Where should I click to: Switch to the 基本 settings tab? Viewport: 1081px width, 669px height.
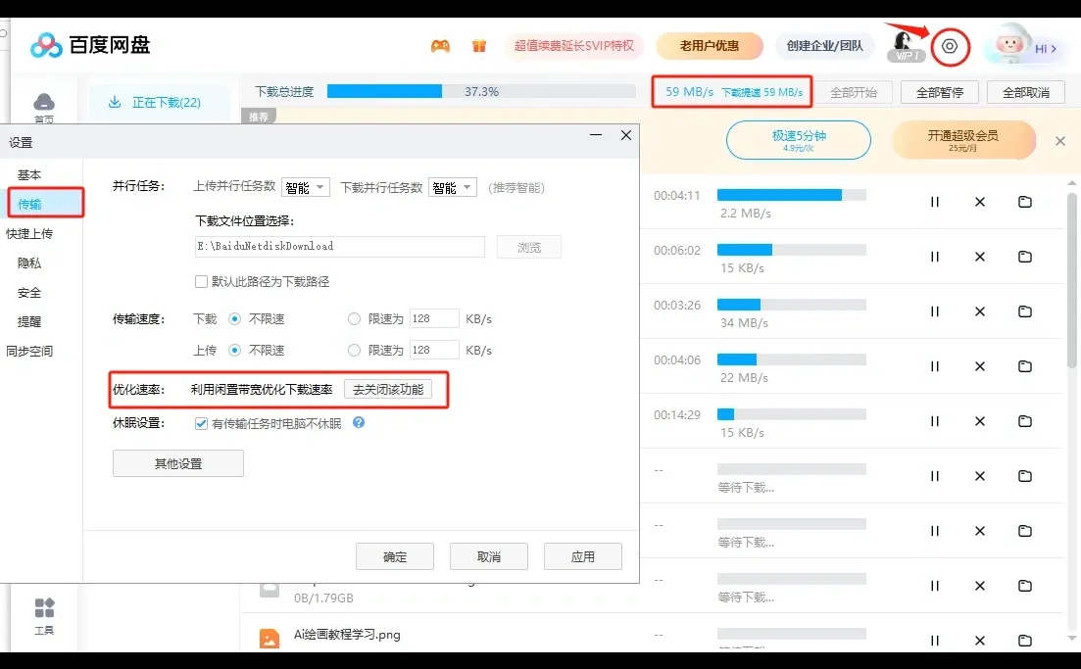click(30, 174)
